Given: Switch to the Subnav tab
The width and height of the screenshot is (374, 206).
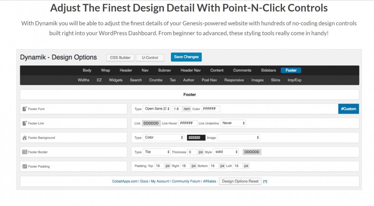Looking at the screenshot, I should coord(165,71).
